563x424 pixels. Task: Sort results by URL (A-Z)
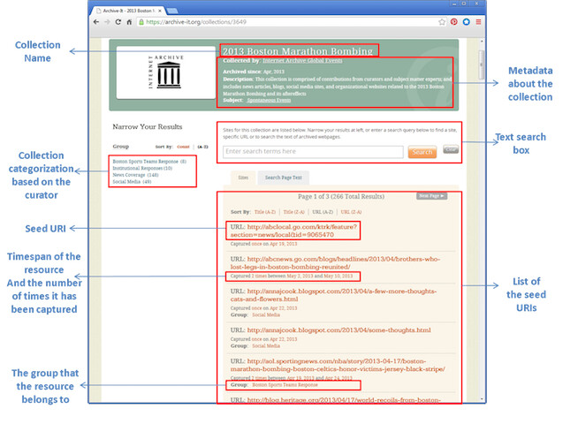tap(323, 212)
